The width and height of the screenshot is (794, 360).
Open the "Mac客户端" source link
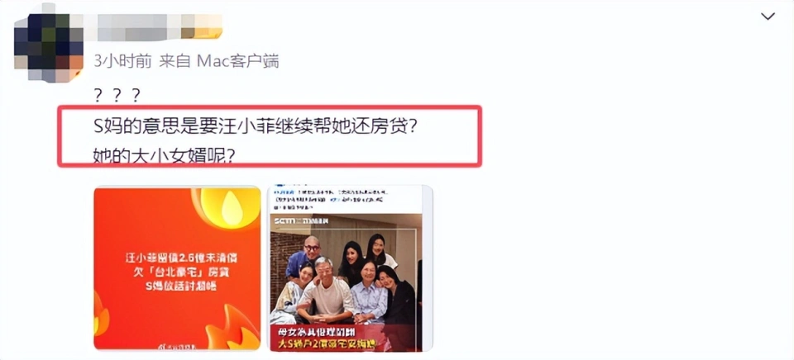click(237, 61)
